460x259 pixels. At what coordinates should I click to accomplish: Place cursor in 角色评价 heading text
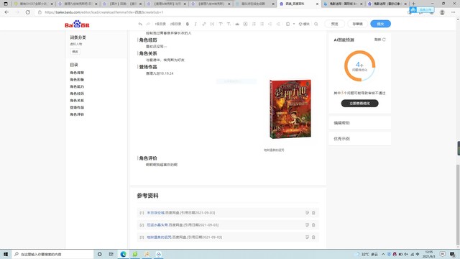(x=148, y=158)
